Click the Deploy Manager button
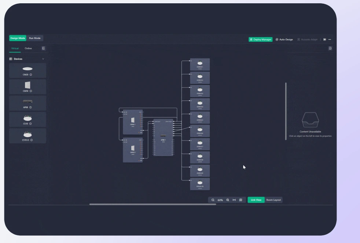Image resolution: width=360 pixels, height=243 pixels. tap(260, 40)
